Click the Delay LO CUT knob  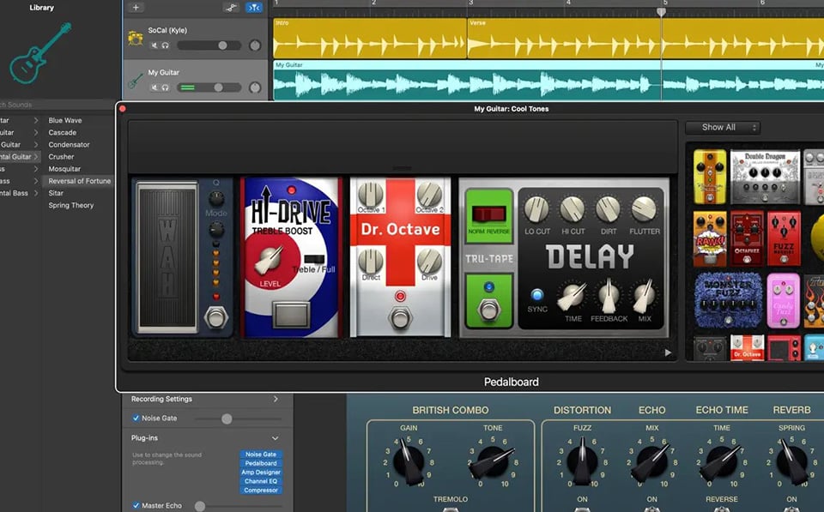[x=536, y=209]
